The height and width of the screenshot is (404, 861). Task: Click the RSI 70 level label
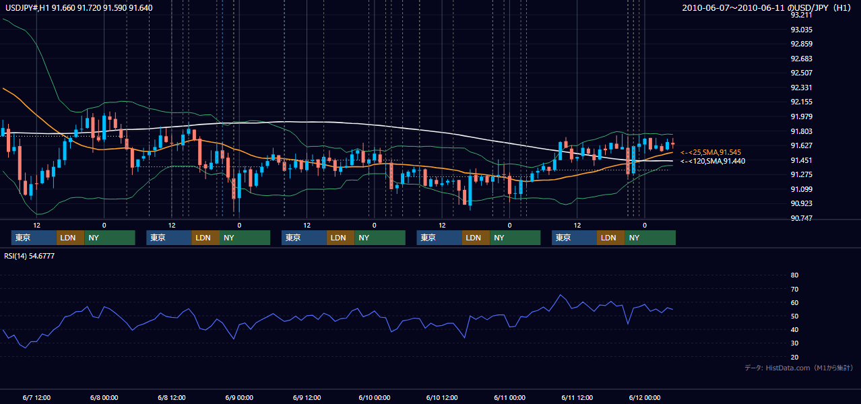[x=794, y=289]
